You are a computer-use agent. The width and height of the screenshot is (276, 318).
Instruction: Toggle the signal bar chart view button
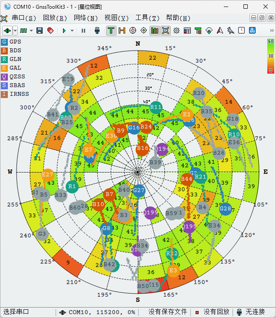[x=155, y=30]
